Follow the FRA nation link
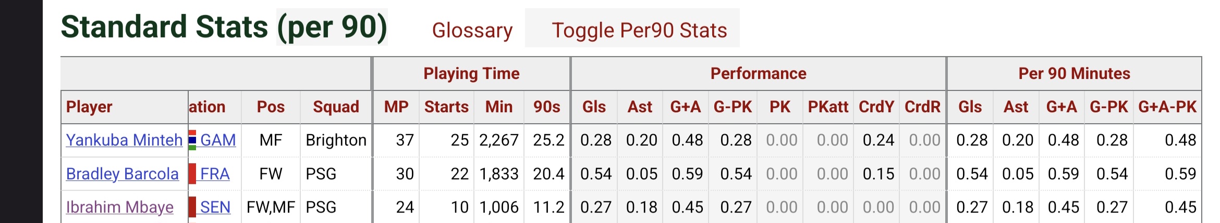This screenshot has height=223, width=1220. point(215,174)
